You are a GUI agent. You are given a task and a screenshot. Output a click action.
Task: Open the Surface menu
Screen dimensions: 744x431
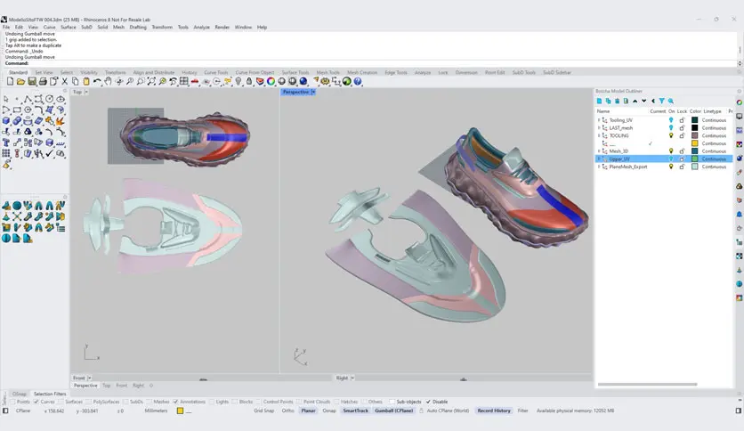point(69,27)
